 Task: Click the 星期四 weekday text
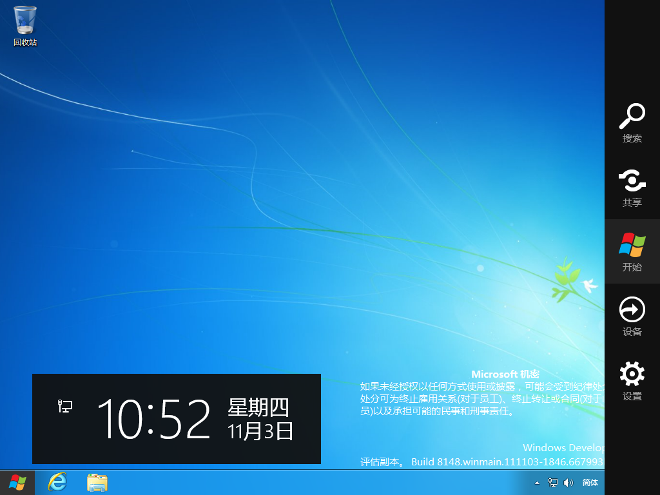click(x=258, y=407)
